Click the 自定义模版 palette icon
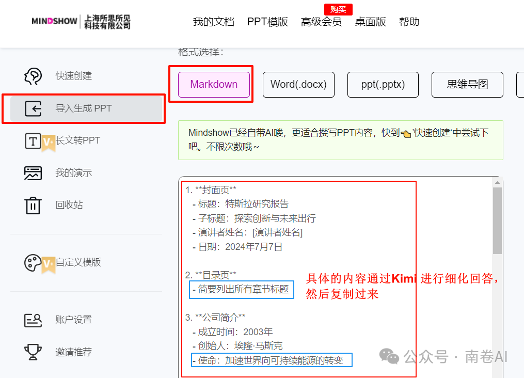Image resolution: width=524 pixels, height=378 pixels. (33, 263)
